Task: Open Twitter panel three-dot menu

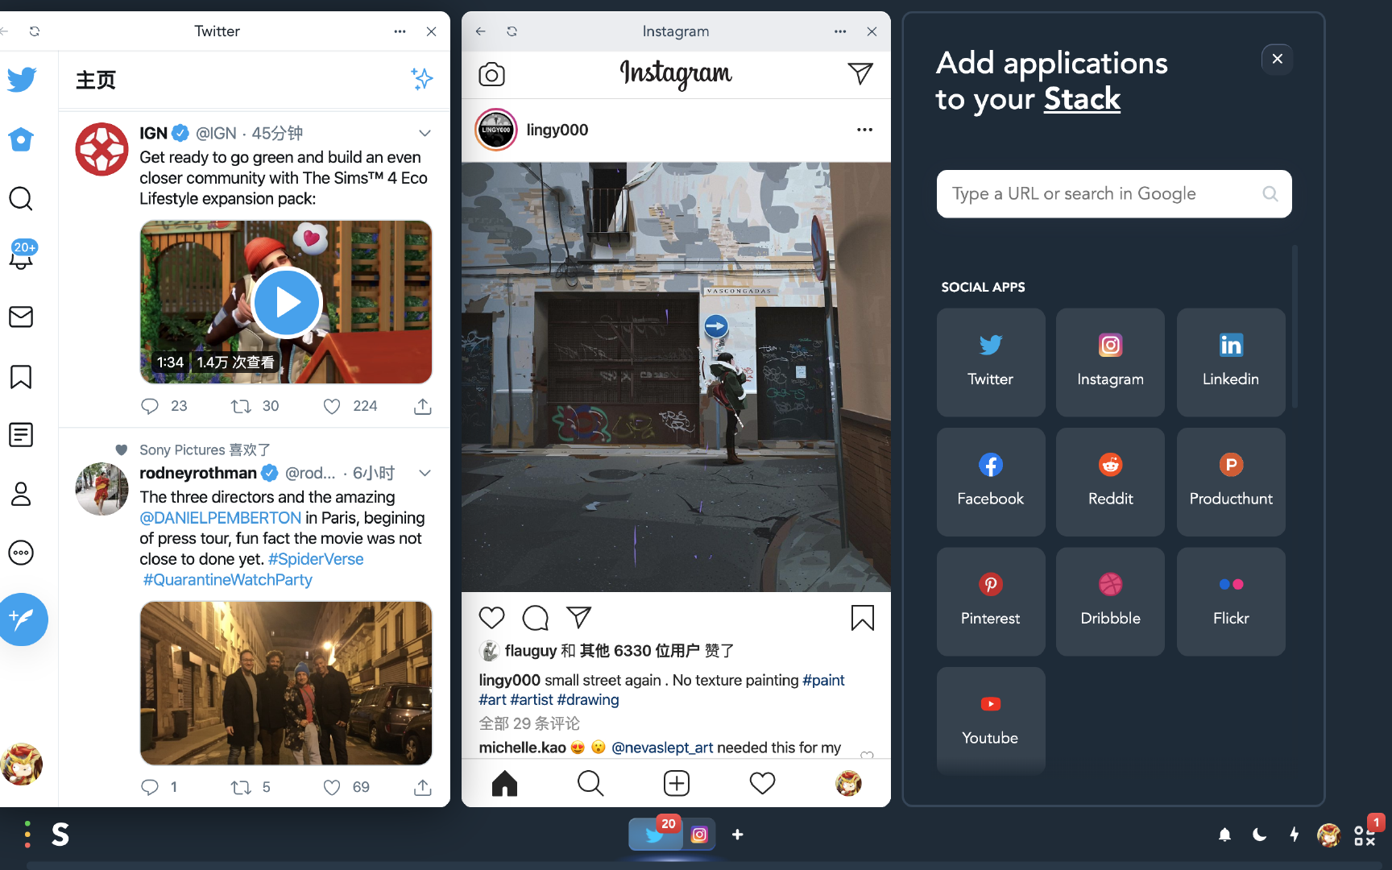Action: pyautogui.click(x=400, y=31)
